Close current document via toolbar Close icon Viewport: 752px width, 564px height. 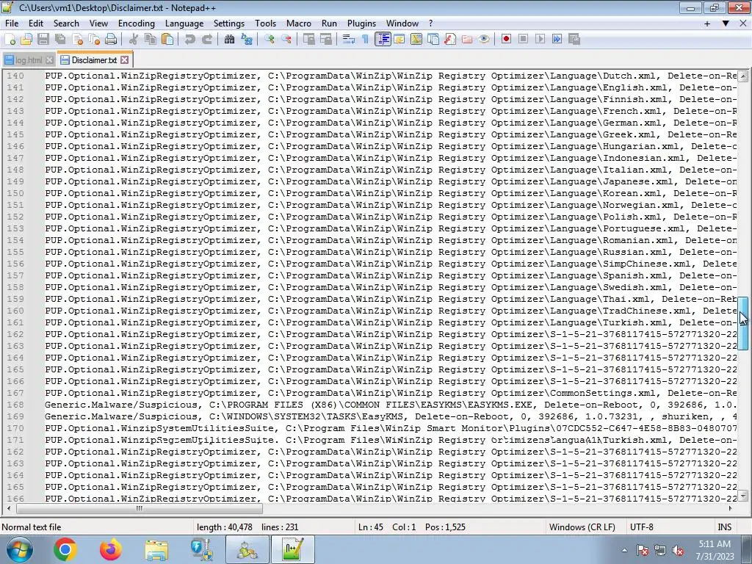click(x=78, y=40)
